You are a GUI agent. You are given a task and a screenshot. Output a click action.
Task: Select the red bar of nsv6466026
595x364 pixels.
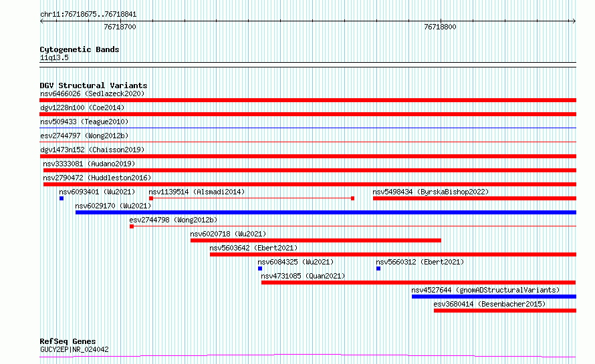pos(308,100)
